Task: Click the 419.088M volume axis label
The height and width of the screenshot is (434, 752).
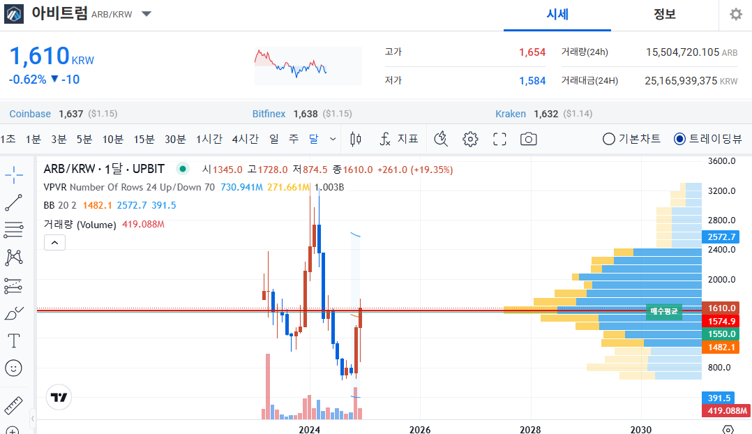Action: point(727,410)
